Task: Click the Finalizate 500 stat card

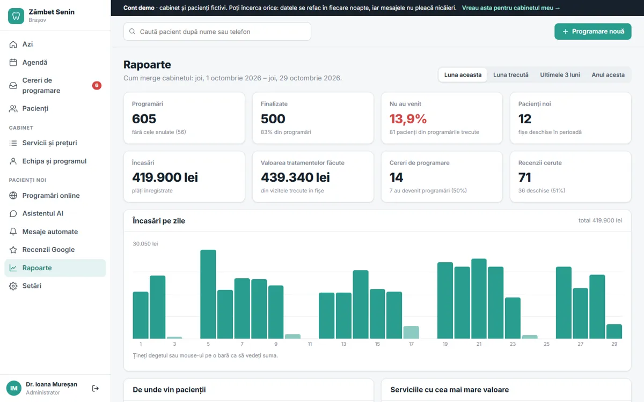Action: point(313,118)
